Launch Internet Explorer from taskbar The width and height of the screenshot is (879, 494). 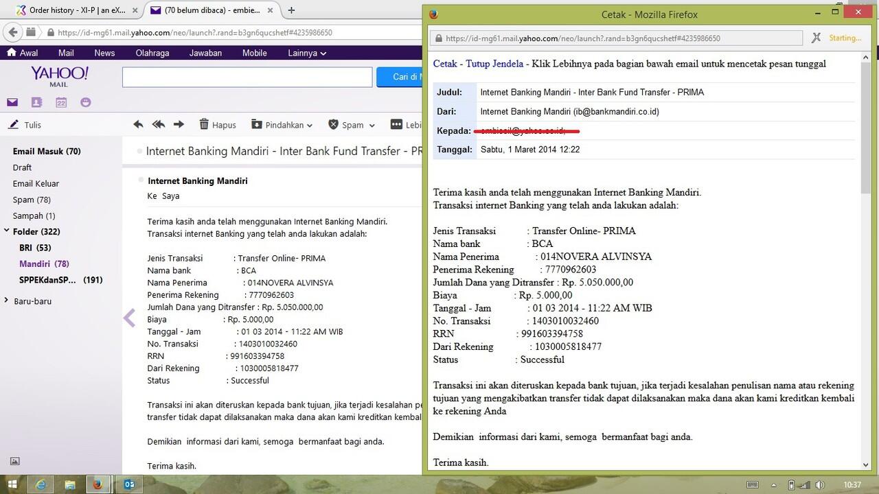41,484
